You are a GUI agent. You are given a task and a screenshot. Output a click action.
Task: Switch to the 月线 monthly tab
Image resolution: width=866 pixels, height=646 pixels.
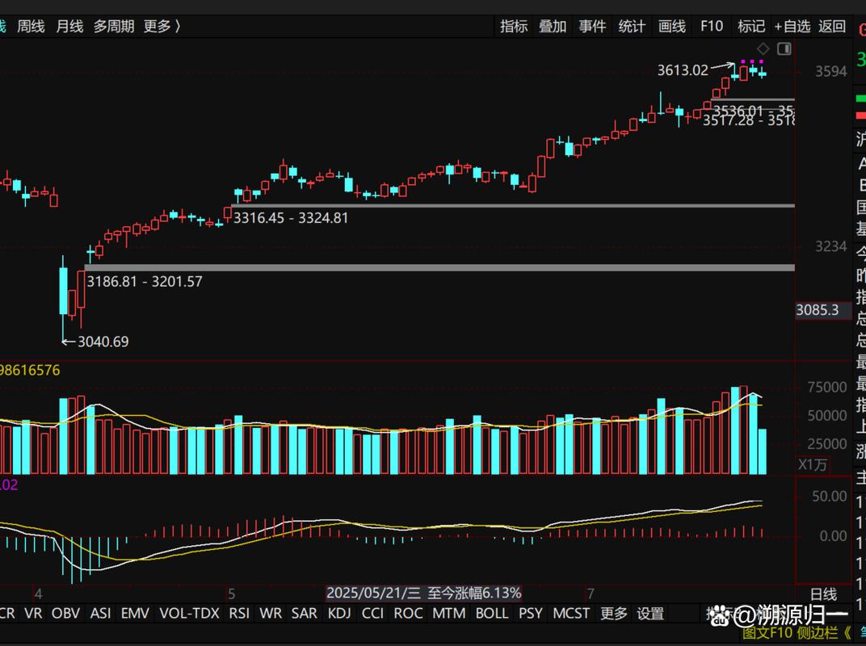pos(69,27)
